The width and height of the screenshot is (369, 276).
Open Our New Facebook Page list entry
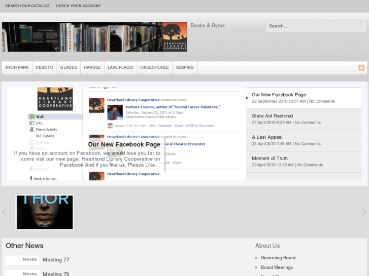[x=304, y=98]
